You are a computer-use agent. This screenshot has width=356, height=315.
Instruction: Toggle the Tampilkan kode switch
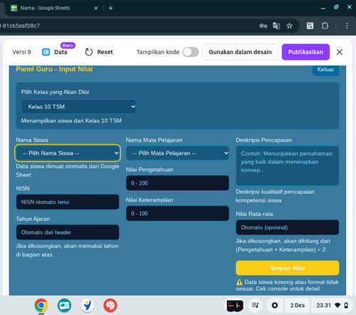point(191,52)
